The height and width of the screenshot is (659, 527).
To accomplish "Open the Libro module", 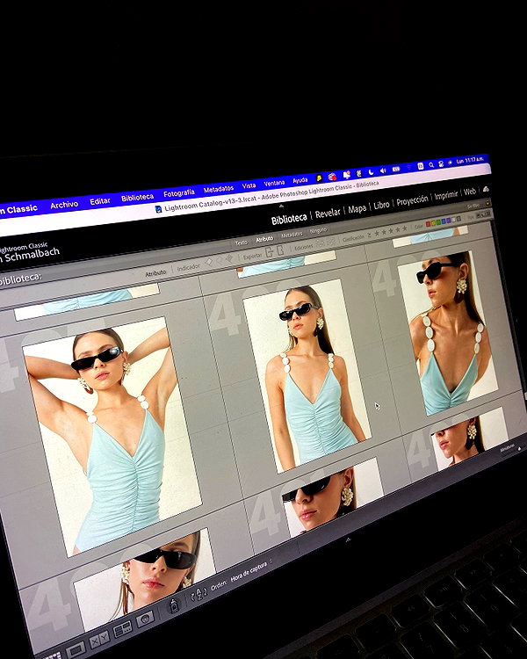I will point(381,205).
